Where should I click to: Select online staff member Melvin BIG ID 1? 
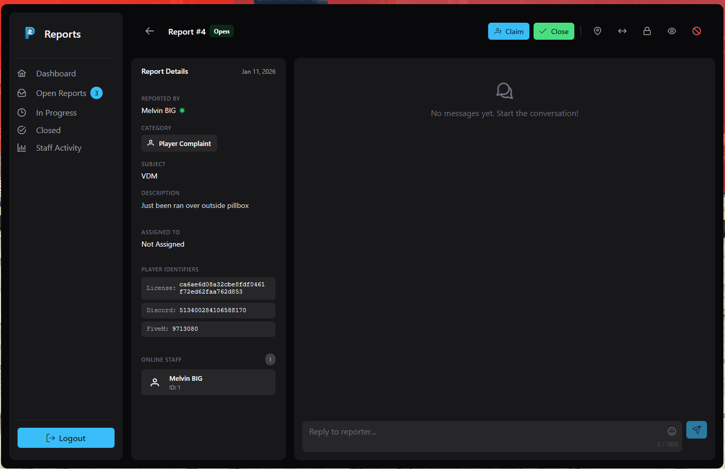click(x=208, y=382)
